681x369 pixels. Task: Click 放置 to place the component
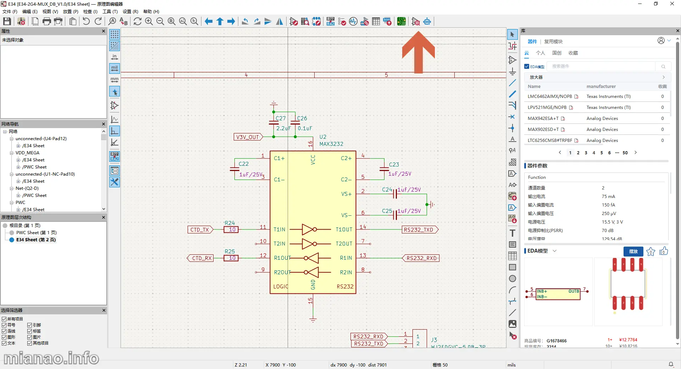(x=633, y=252)
